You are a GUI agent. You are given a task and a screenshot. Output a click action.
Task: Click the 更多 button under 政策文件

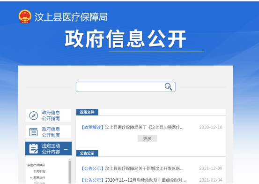click(x=148, y=138)
